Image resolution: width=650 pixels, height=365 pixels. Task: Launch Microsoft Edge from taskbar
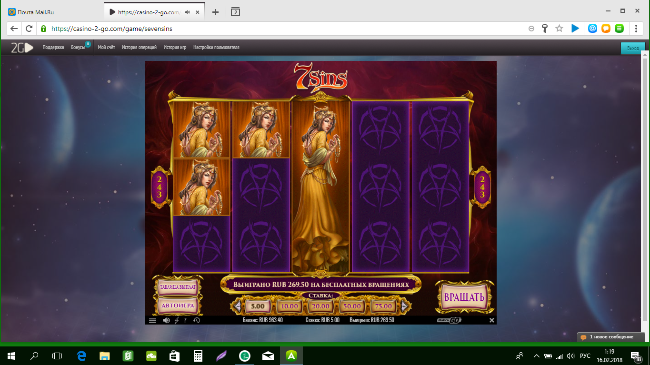click(x=81, y=355)
